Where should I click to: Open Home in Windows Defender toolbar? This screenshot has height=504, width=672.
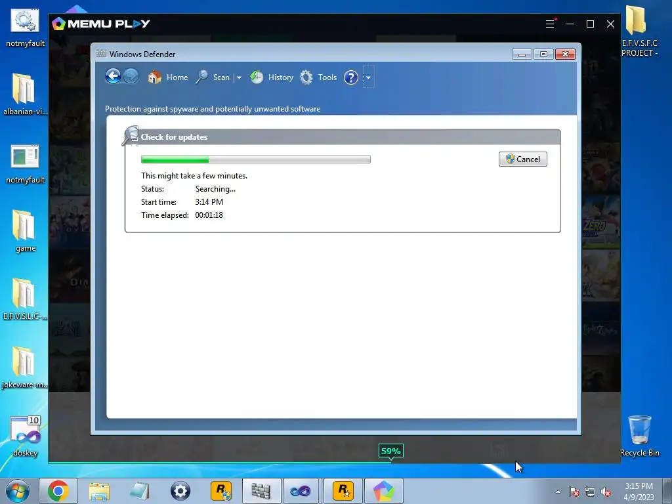click(x=168, y=77)
